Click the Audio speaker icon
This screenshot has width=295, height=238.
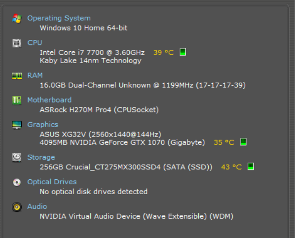point(17,207)
